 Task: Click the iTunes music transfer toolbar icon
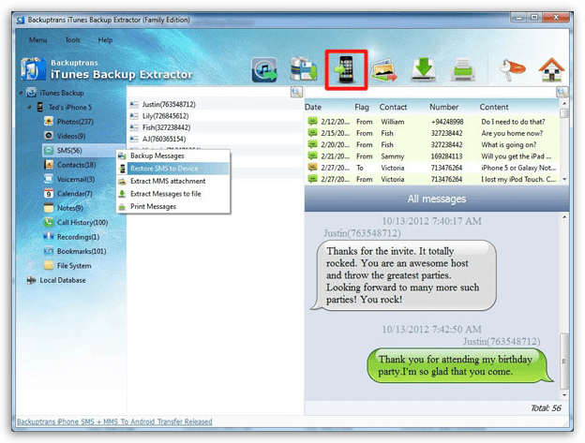(x=264, y=69)
